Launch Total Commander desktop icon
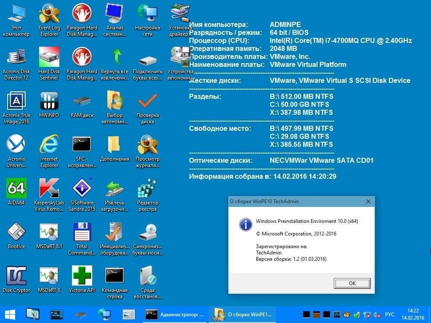This screenshot has height=323, width=431. 82,238
